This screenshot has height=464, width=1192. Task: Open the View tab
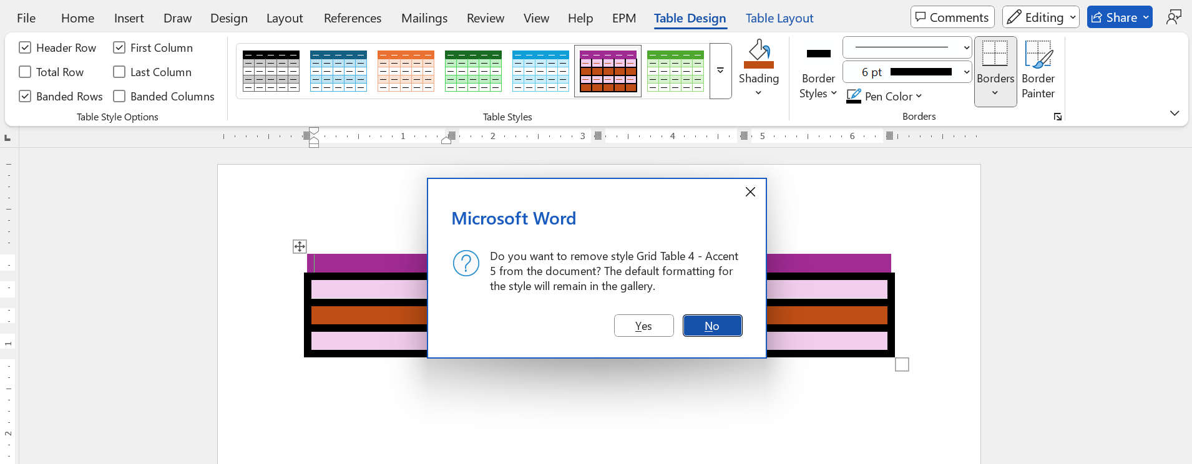[x=536, y=18]
